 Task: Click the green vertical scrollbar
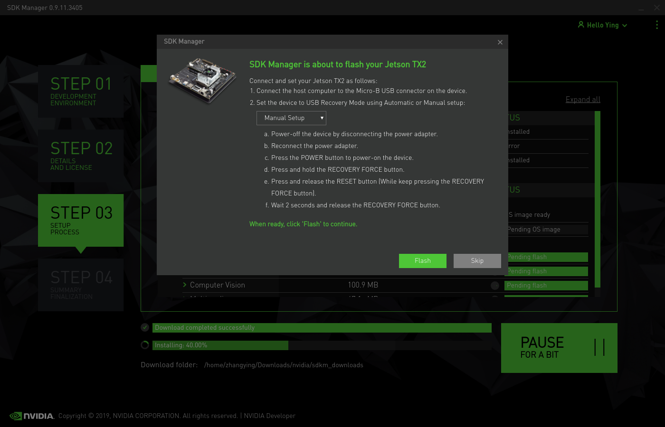tap(598, 199)
